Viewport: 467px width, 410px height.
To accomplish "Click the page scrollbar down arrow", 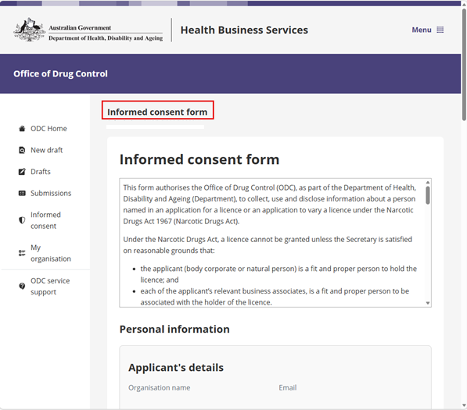I will (464, 405).
